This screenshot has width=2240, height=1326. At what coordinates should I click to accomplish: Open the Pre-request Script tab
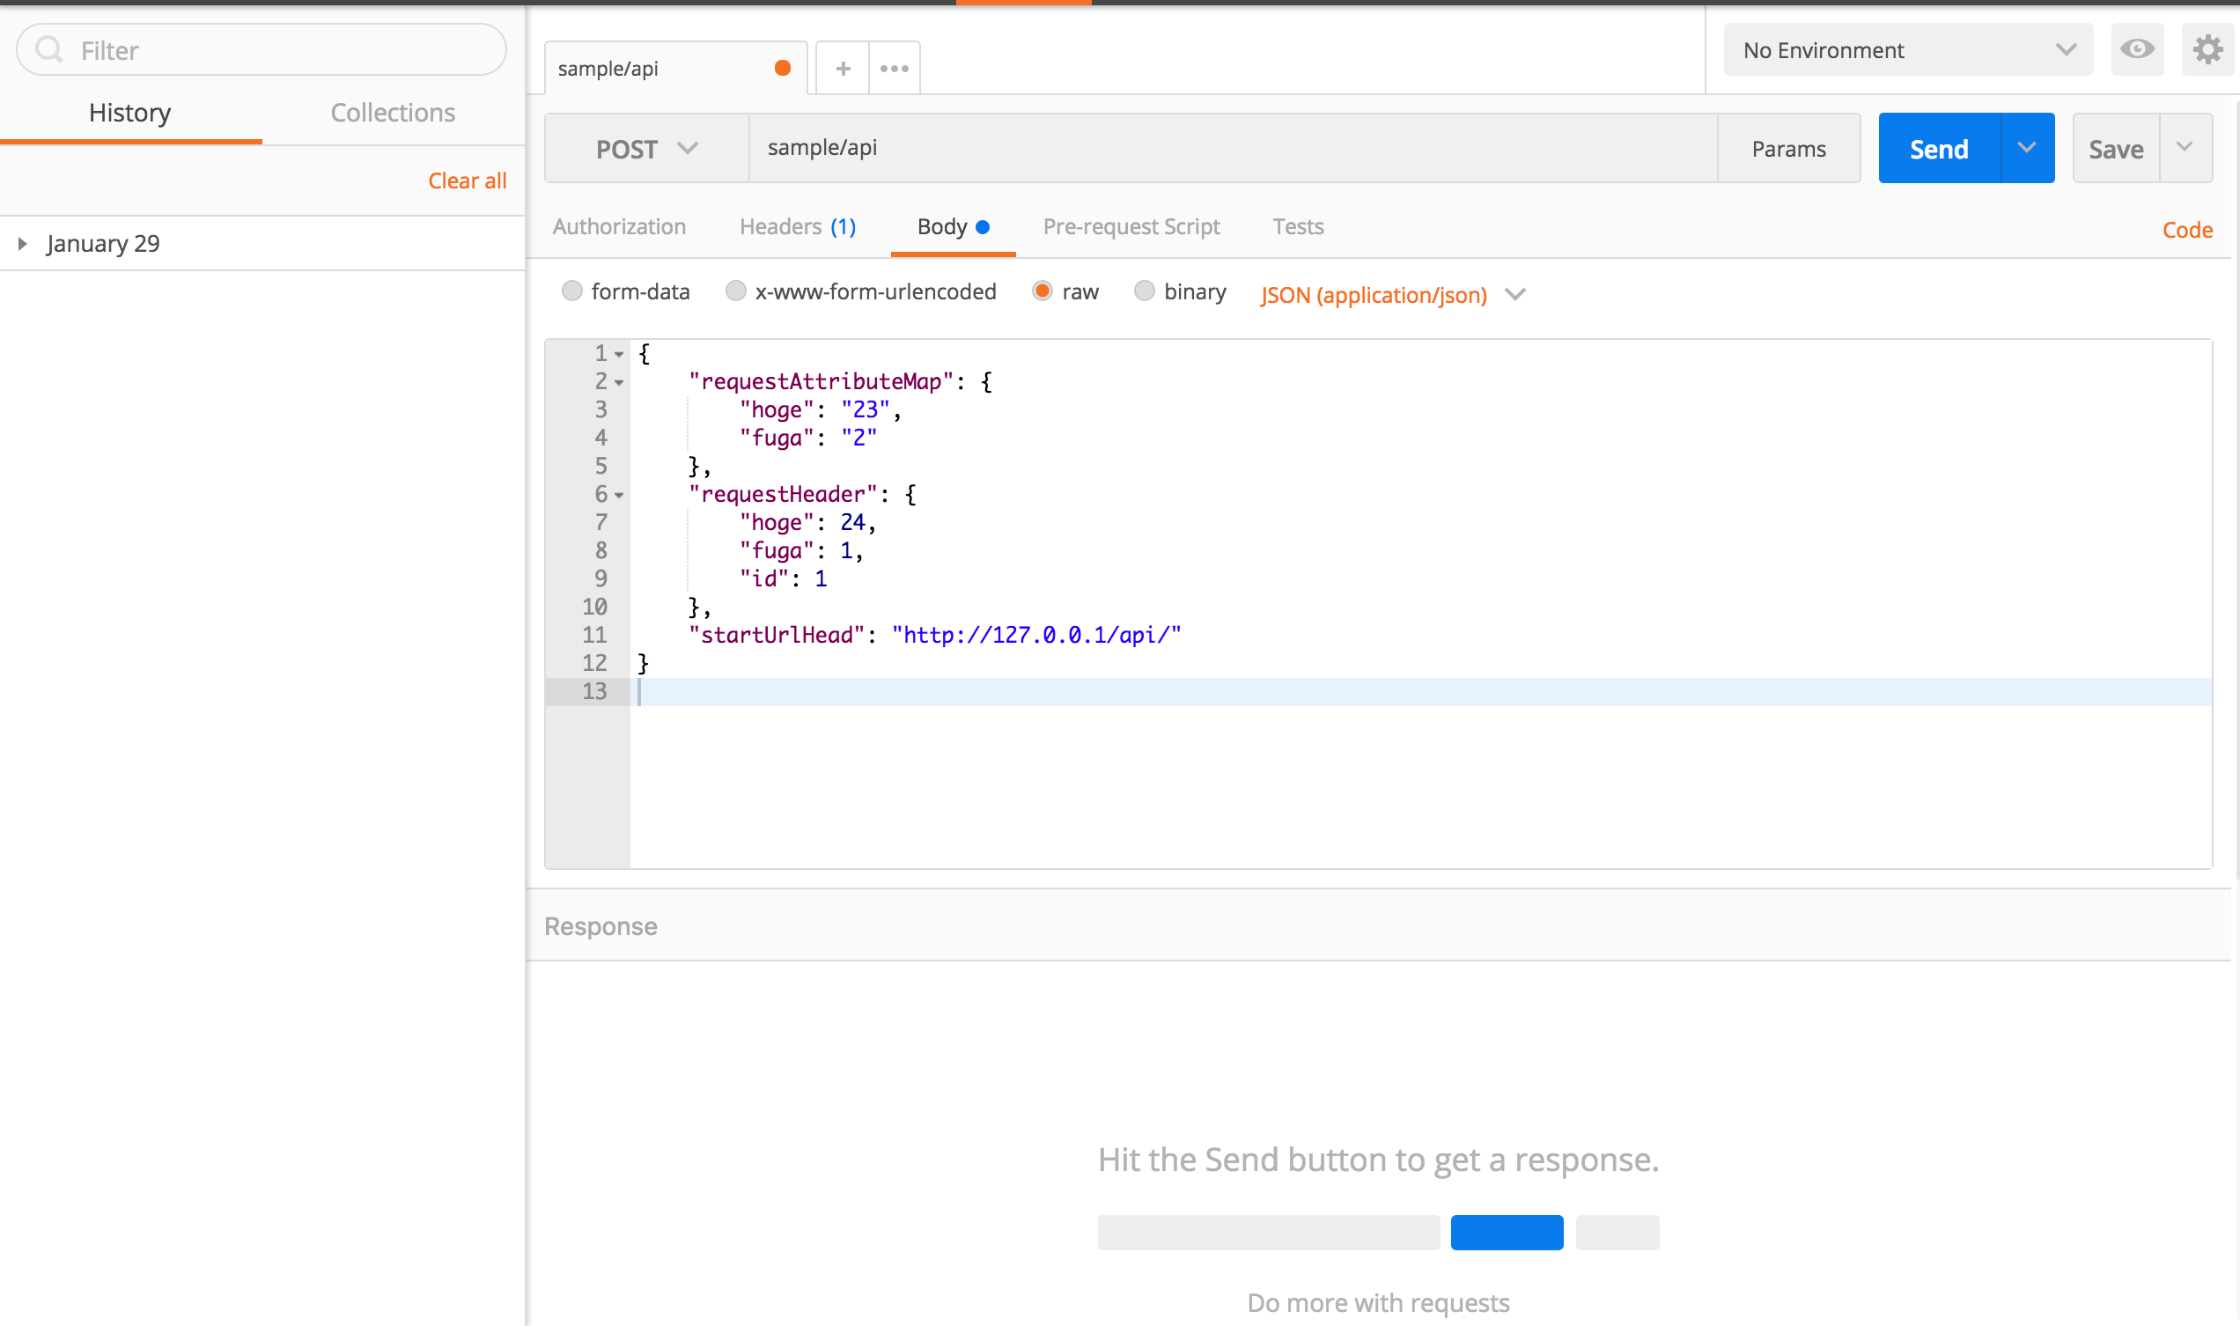pyautogui.click(x=1131, y=227)
